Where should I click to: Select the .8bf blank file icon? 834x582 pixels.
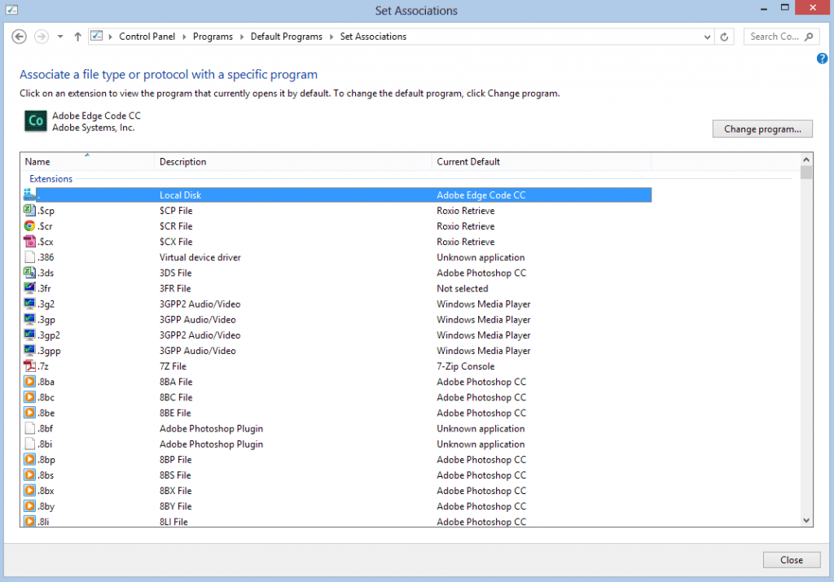coord(29,428)
